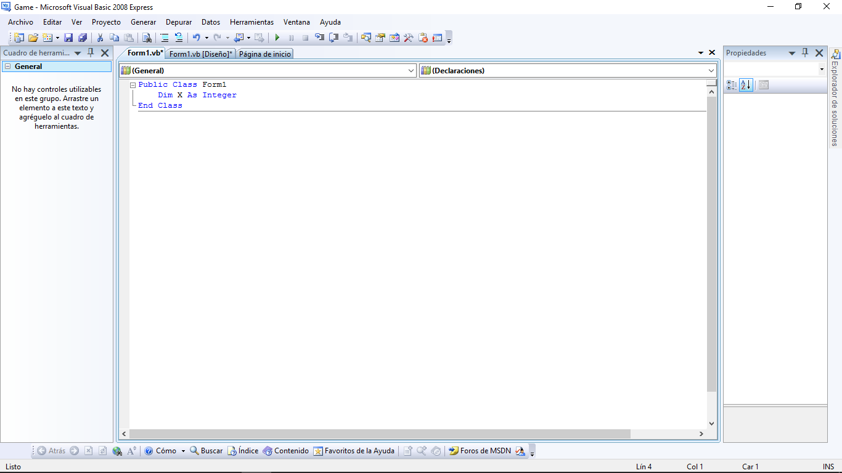
Task: Switch properties to alphabetical sort view
Action: [746, 85]
